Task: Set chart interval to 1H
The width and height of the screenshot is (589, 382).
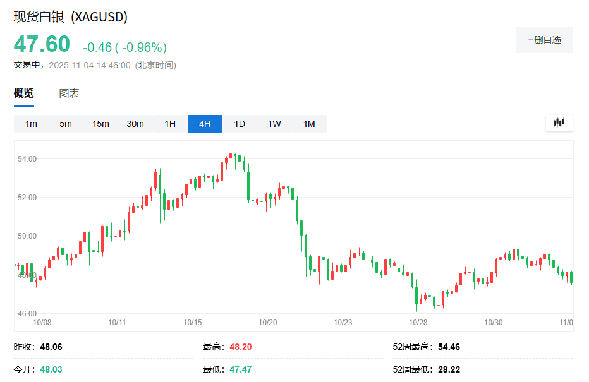Action: point(170,124)
